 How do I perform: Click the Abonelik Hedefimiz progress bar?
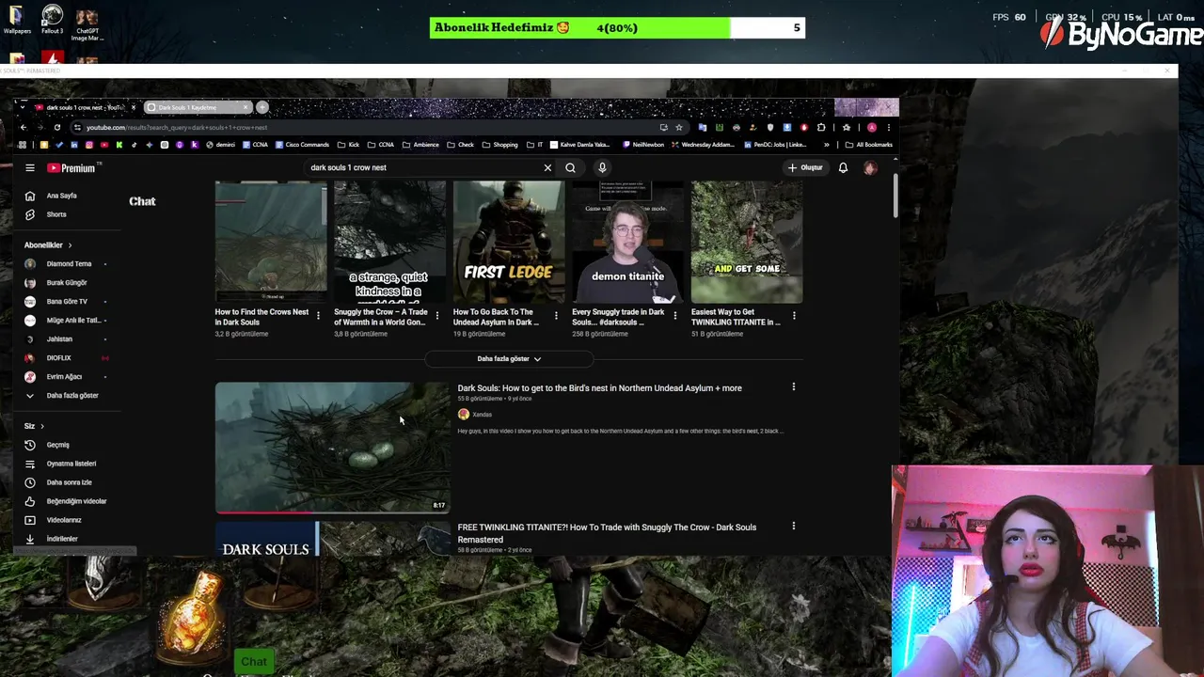(x=617, y=28)
